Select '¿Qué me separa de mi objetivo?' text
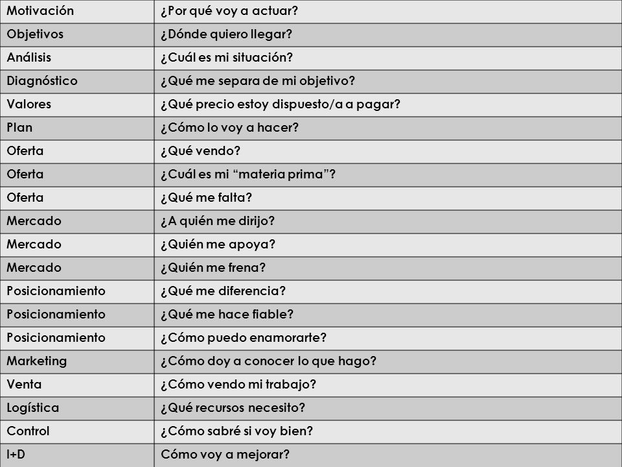This screenshot has height=467, width=622. pos(258,81)
